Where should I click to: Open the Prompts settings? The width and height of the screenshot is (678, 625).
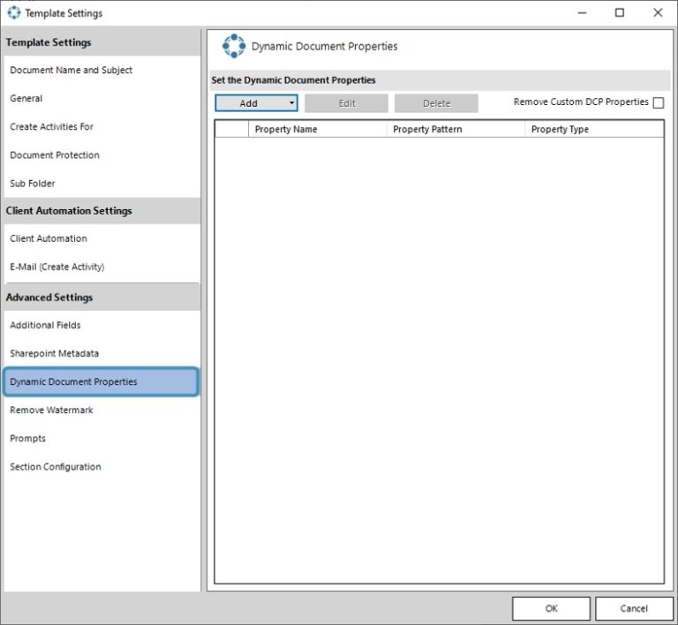(27, 439)
